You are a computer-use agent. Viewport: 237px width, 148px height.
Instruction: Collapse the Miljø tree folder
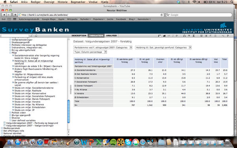10,53
